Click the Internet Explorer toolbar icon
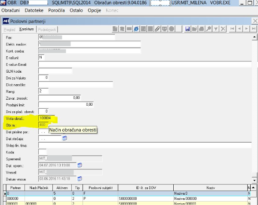The height and width of the screenshot is (205, 258). 136,29
